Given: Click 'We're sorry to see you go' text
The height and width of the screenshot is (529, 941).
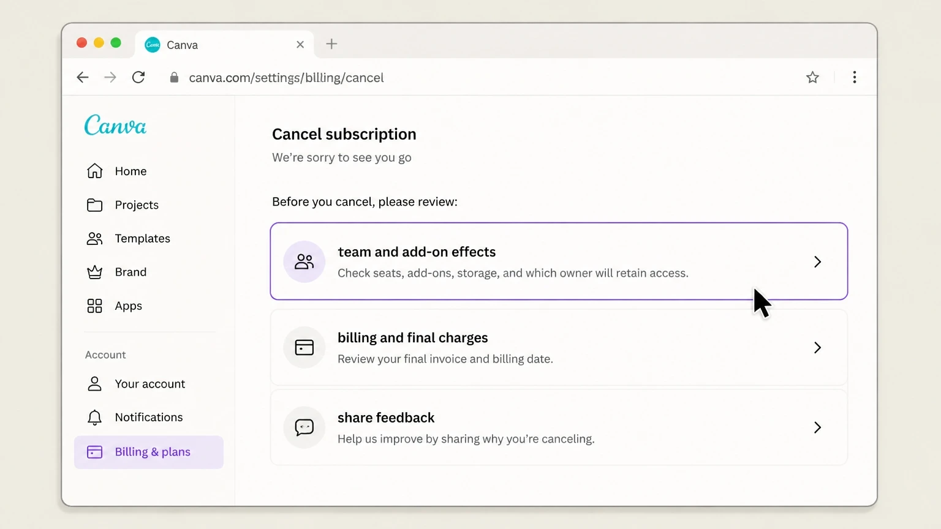Looking at the screenshot, I should pyautogui.click(x=342, y=157).
